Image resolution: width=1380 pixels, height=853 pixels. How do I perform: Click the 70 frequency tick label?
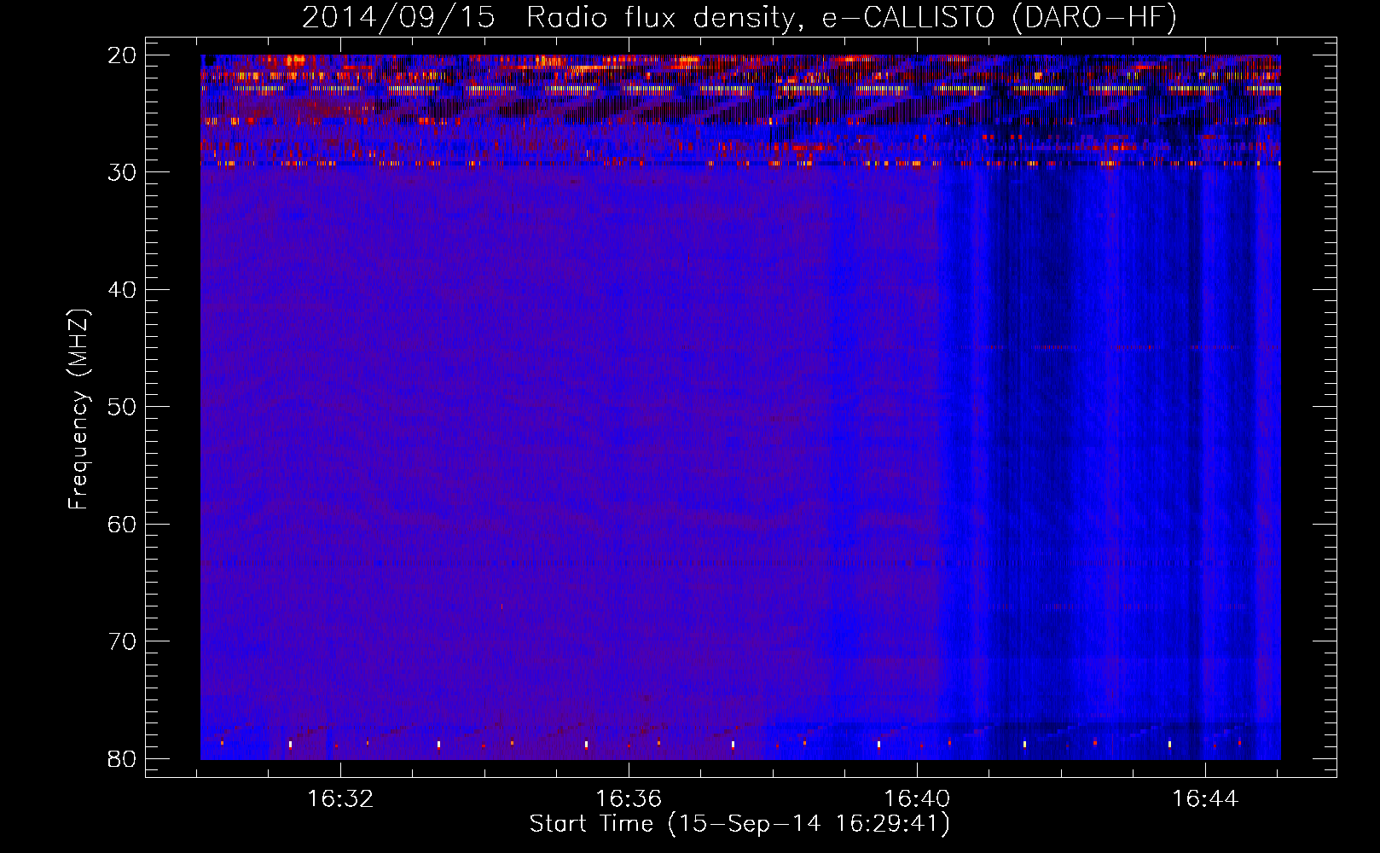(123, 641)
